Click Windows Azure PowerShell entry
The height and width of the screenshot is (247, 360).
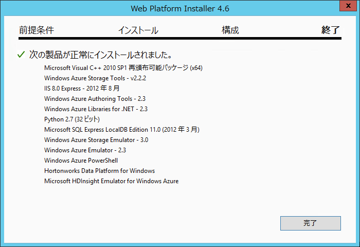[x=81, y=161]
